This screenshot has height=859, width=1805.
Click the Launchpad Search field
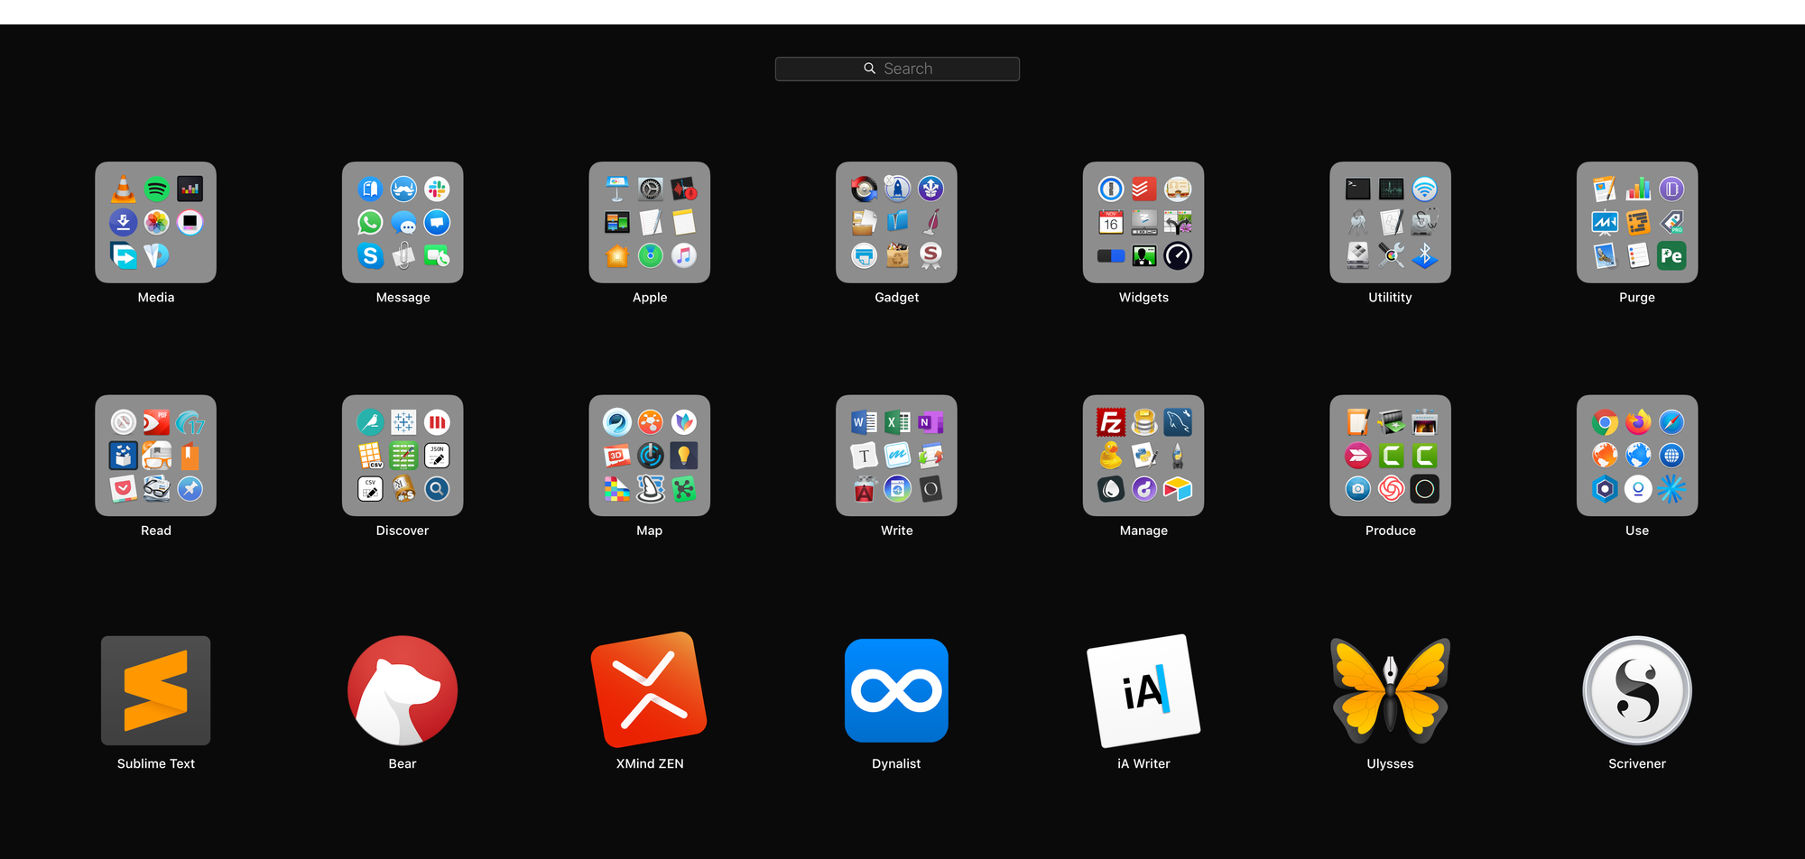click(x=897, y=69)
